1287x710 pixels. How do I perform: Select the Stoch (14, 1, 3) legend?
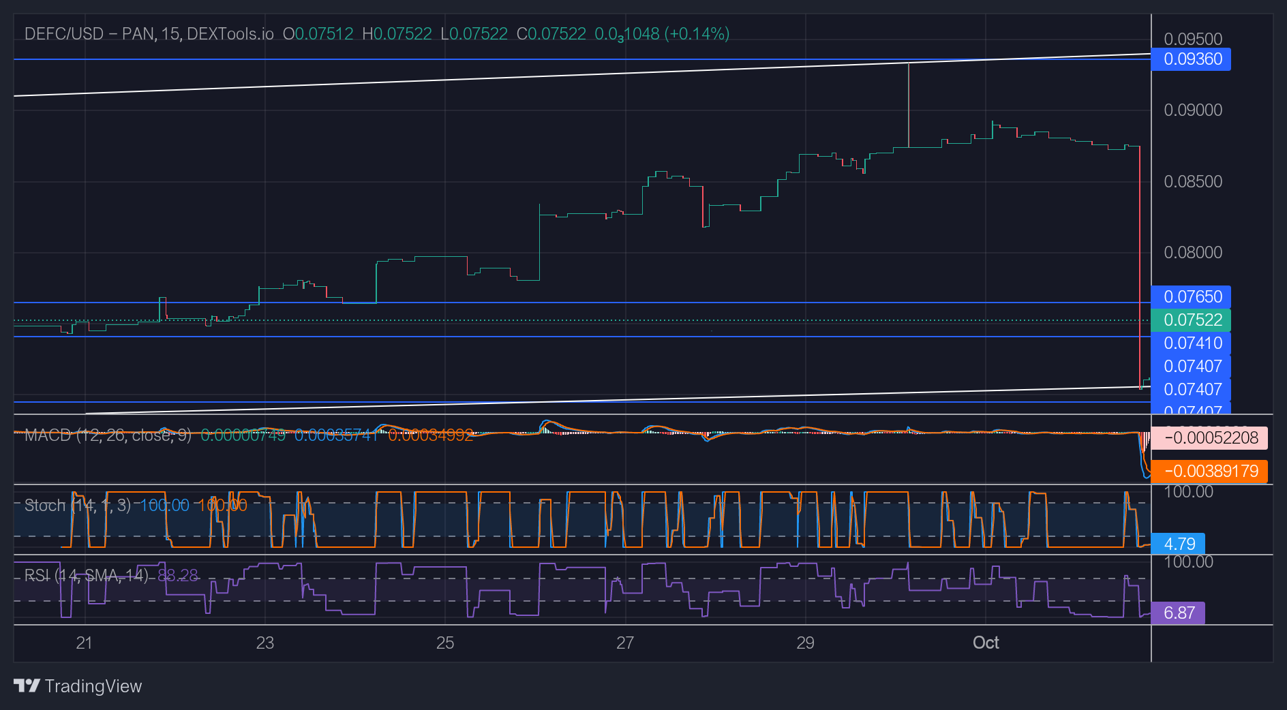point(78,506)
